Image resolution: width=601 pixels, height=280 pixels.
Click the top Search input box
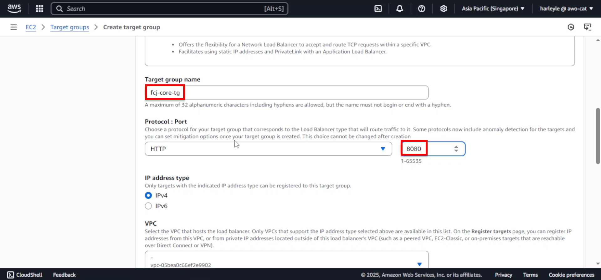pyautogui.click(x=169, y=9)
